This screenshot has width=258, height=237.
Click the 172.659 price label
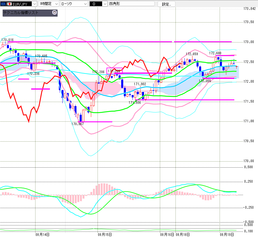[x=192, y=54]
